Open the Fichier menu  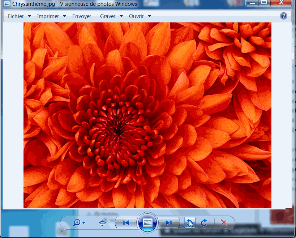[16, 16]
